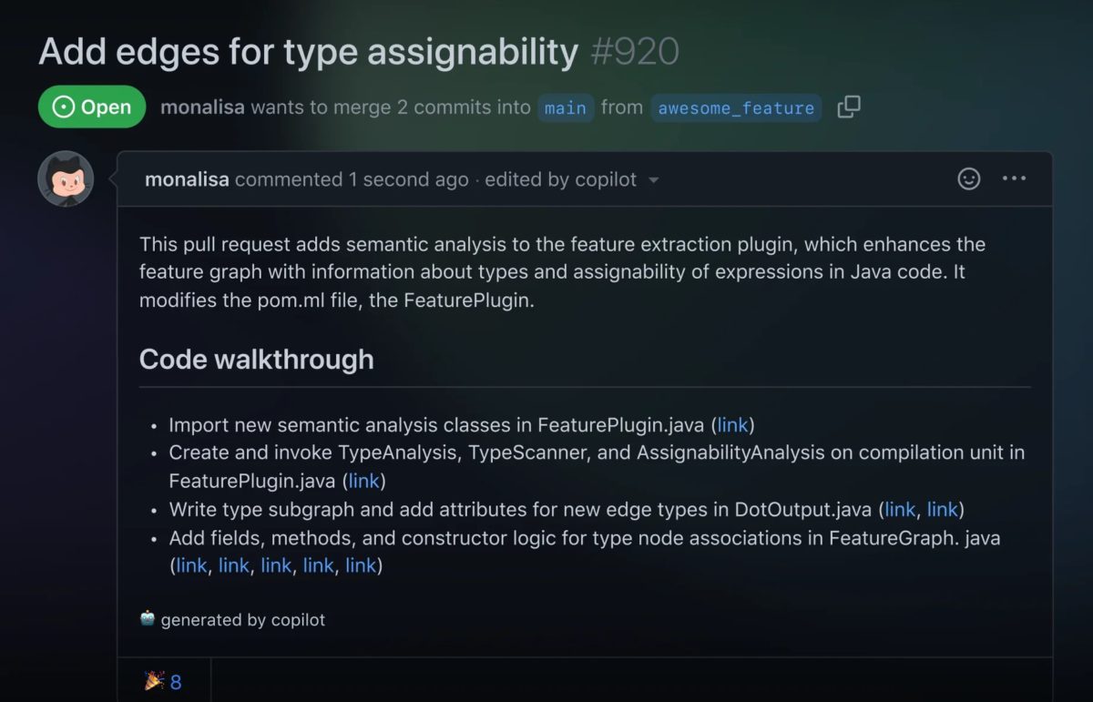The width and height of the screenshot is (1093, 702).
Task: Click the Code walkthrough heading
Action: click(256, 359)
